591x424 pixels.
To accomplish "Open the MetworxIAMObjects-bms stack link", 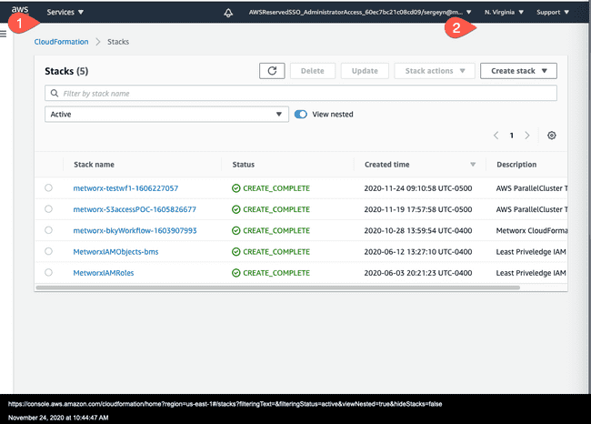I will click(x=115, y=252).
